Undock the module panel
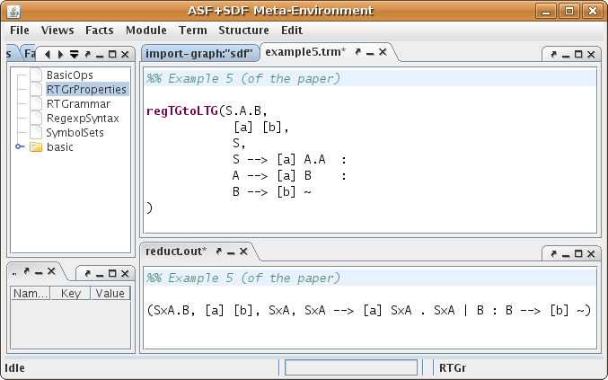The width and height of the screenshot is (608, 380). (x=88, y=55)
